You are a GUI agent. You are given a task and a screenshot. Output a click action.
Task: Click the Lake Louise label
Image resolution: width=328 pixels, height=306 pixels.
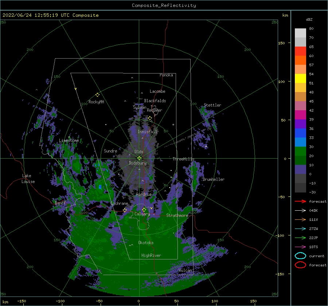point(28,179)
